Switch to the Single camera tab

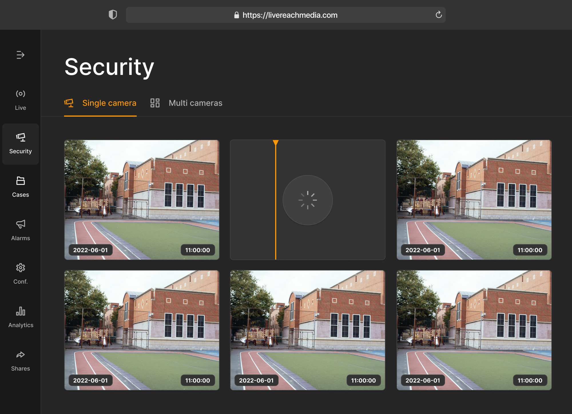100,103
